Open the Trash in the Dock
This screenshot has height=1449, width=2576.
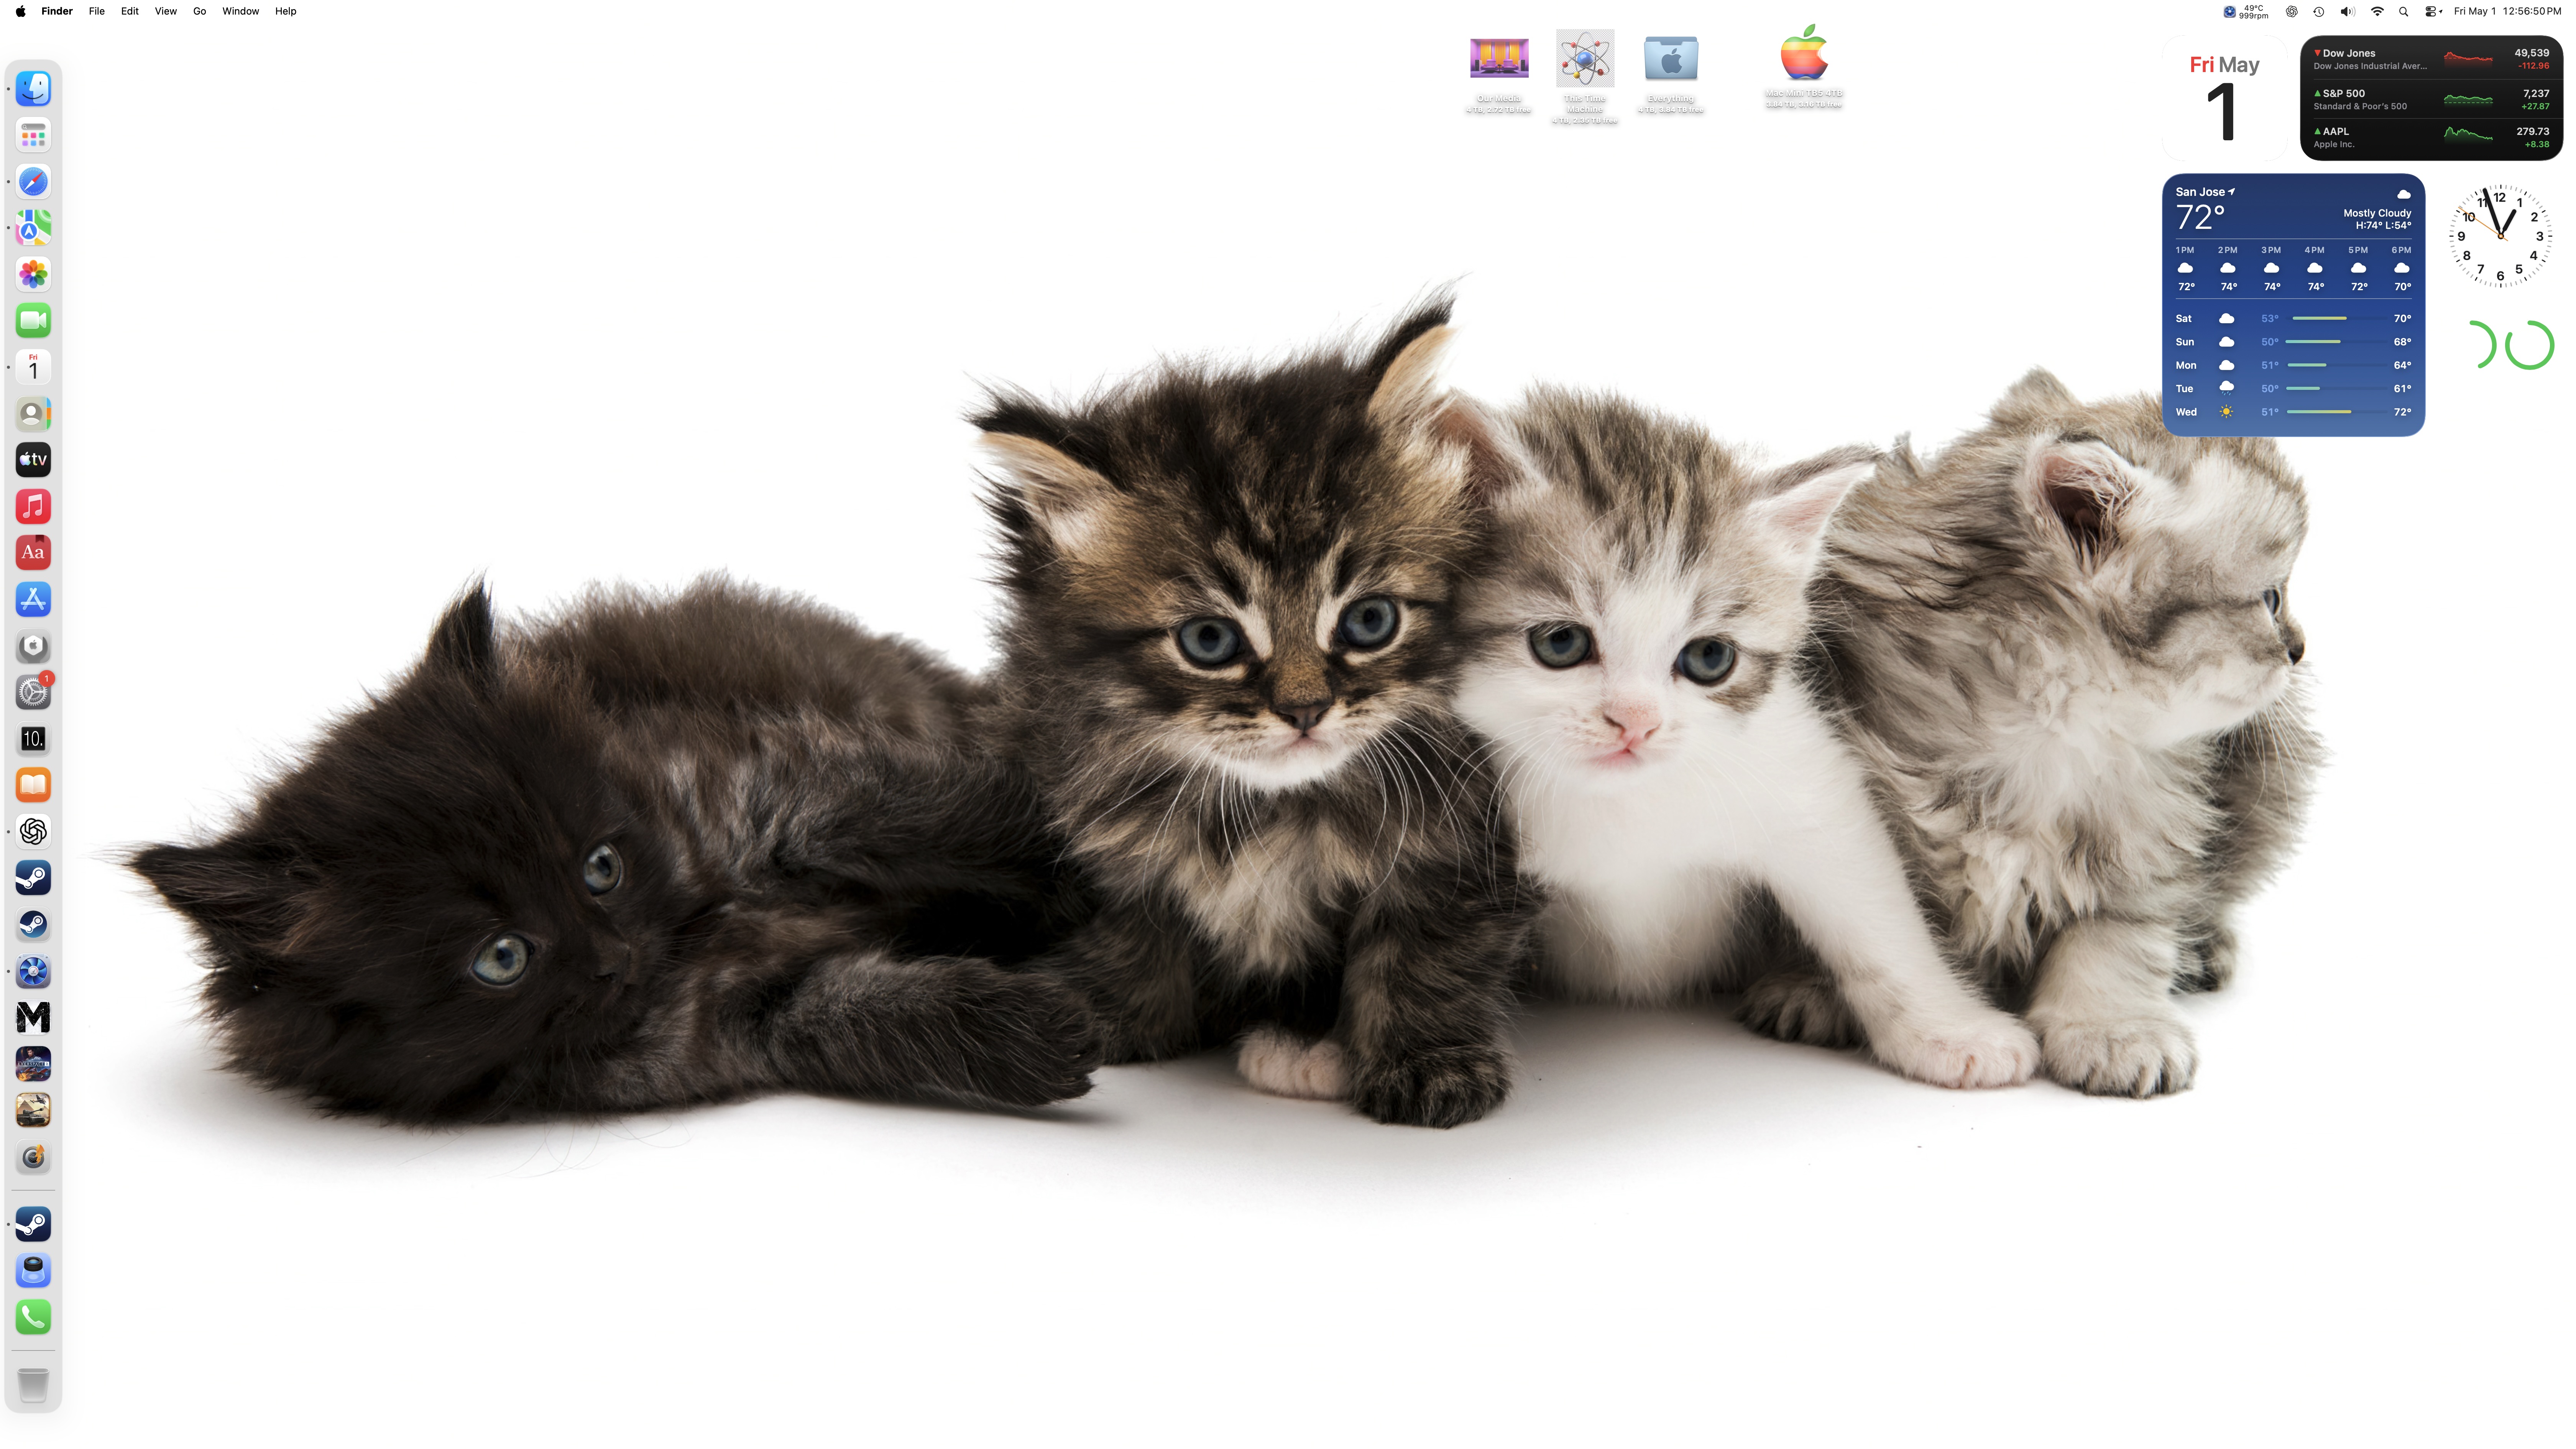[33, 1385]
